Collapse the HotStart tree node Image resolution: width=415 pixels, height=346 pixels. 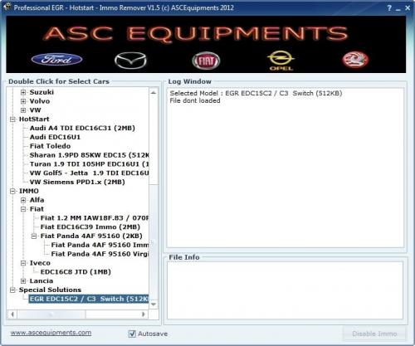12,119
